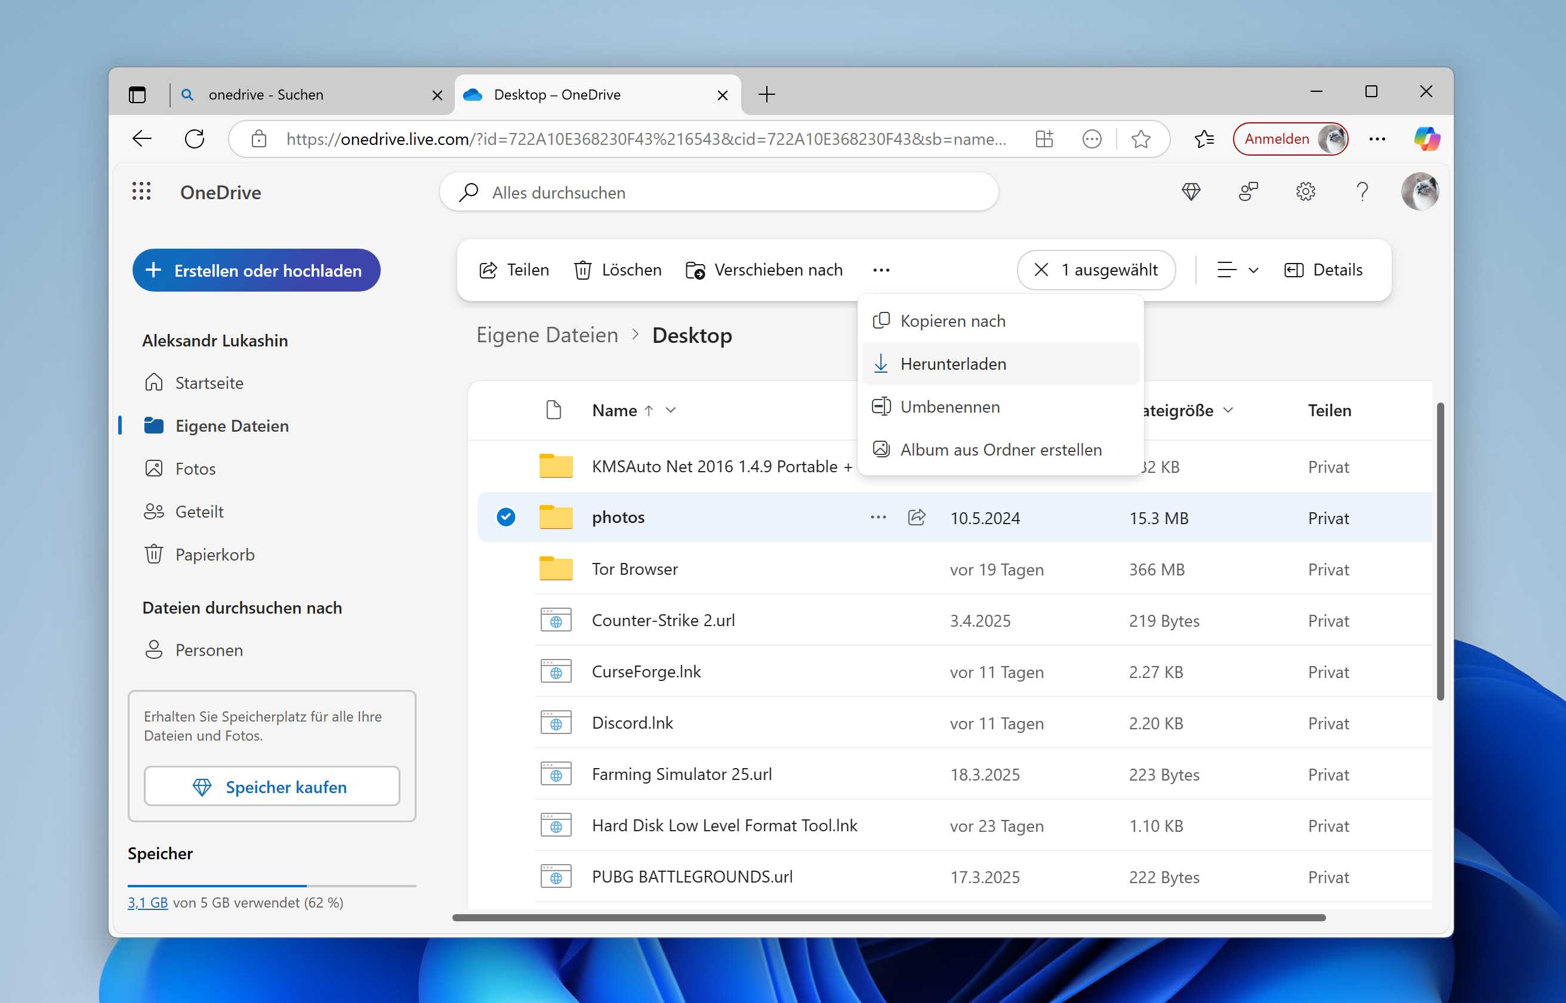
Task: Choose Herunterladen from menu
Action: [1000, 364]
